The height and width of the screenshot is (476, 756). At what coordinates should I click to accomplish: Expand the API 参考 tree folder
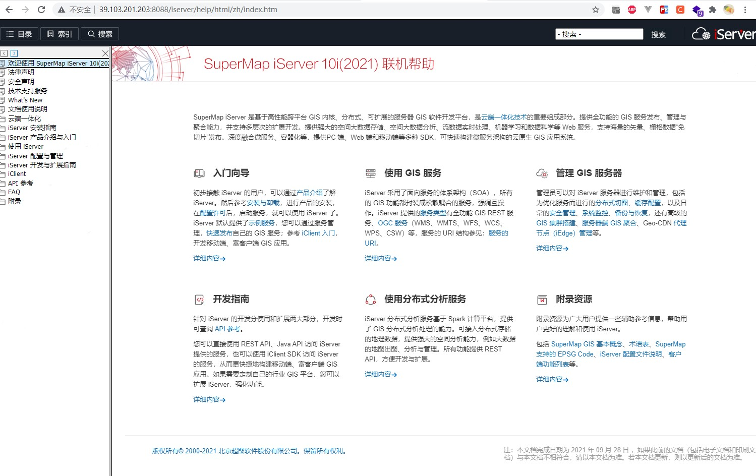click(x=21, y=183)
